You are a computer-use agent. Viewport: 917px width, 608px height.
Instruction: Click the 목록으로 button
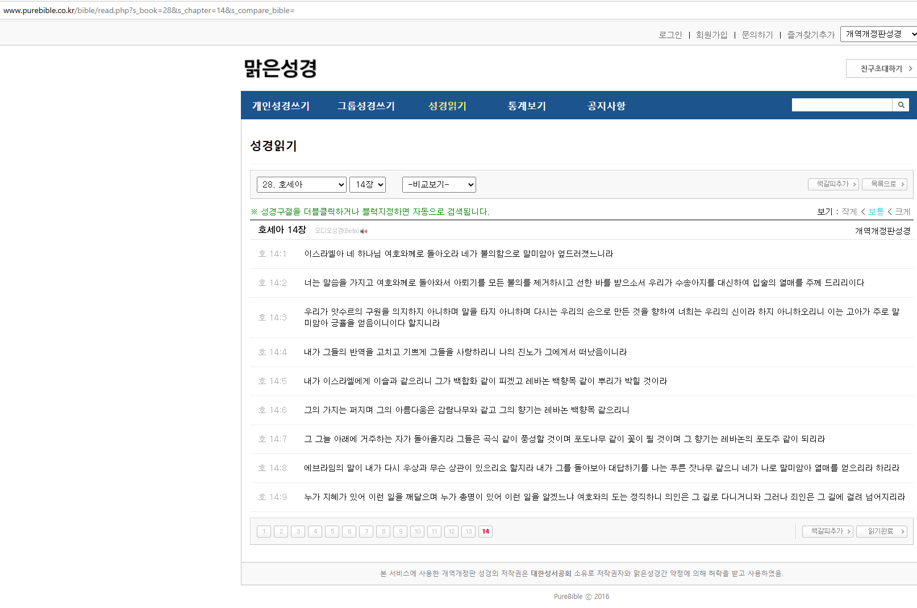pyautogui.click(x=885, y=184)
